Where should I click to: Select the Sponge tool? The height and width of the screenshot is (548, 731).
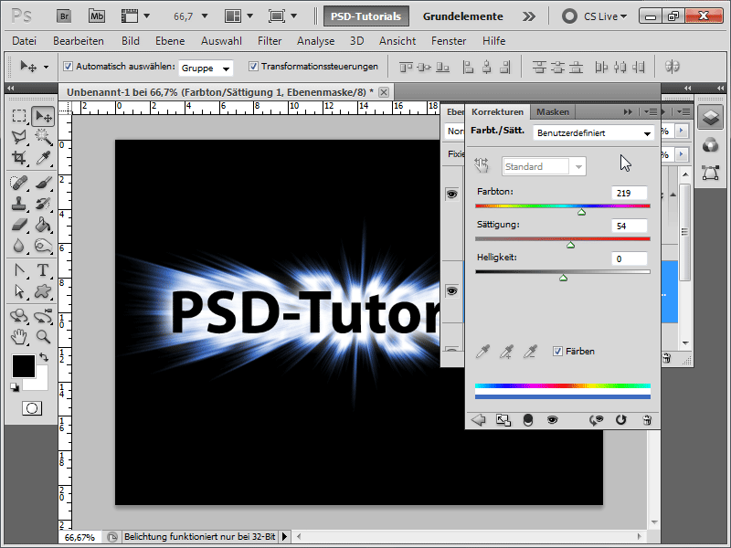[43, 246]
